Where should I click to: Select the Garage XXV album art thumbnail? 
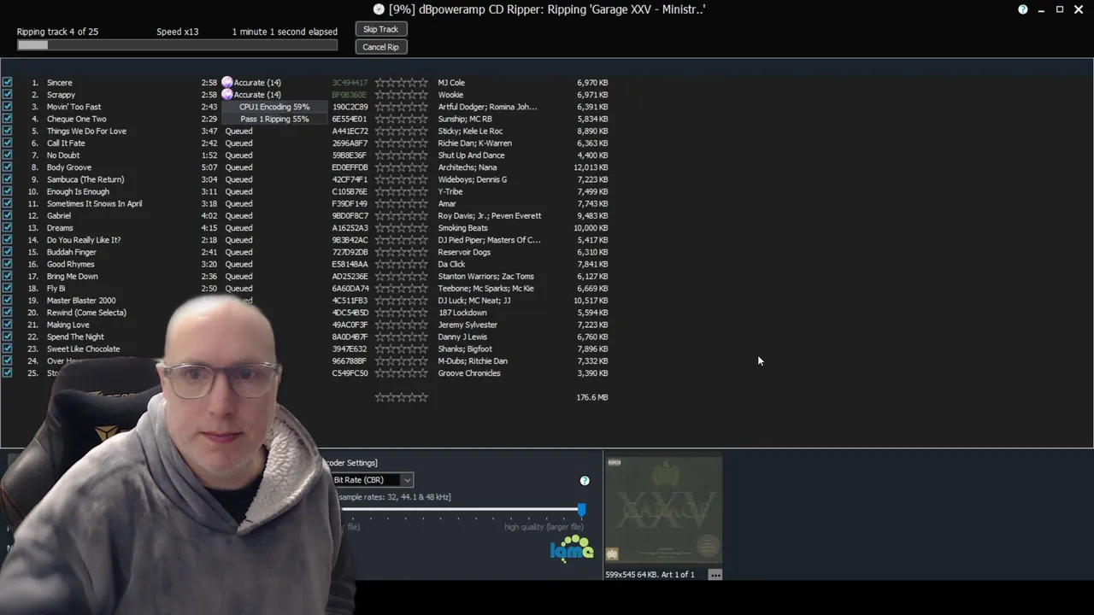pyautogui.click(x=663, y=509)
